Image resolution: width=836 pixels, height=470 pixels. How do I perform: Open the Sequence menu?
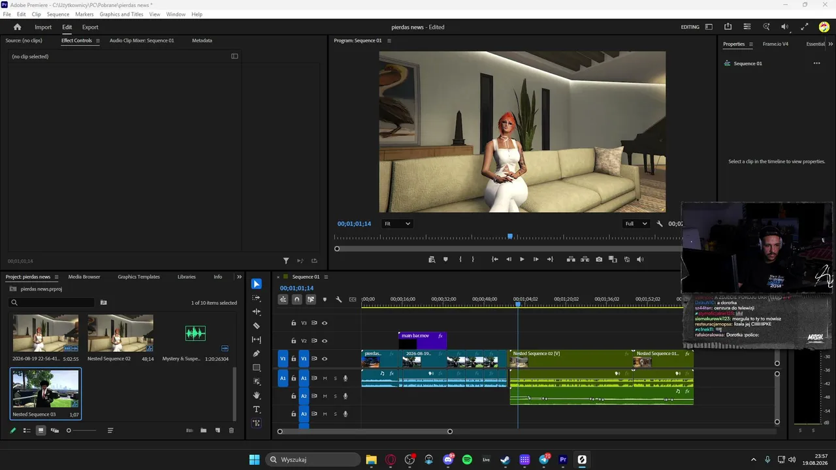[58, 14]
